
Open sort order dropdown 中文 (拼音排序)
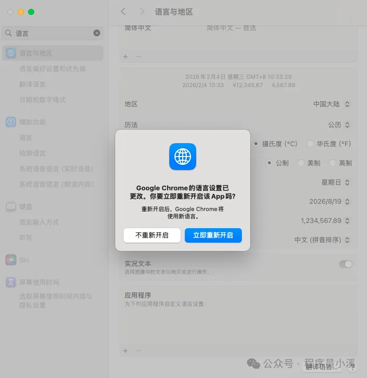pyautogui.click(x=322, y=240)
